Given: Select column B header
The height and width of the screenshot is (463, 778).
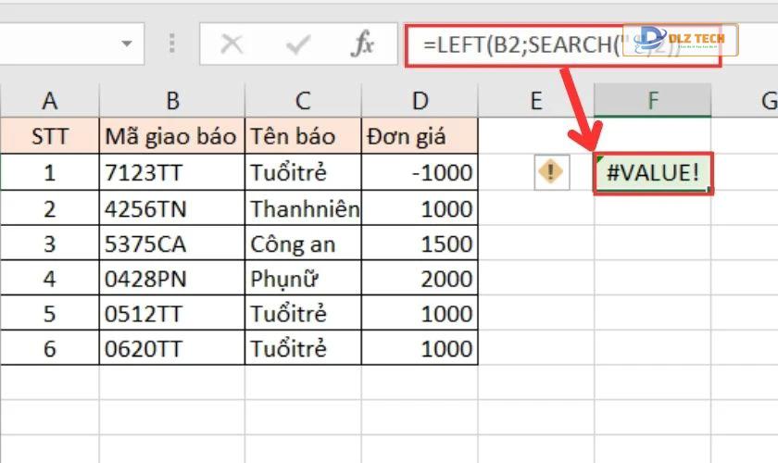Looking at the screenshot, I should 172,101.
